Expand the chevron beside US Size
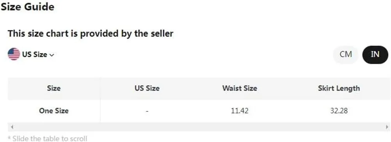 (52, 55)
